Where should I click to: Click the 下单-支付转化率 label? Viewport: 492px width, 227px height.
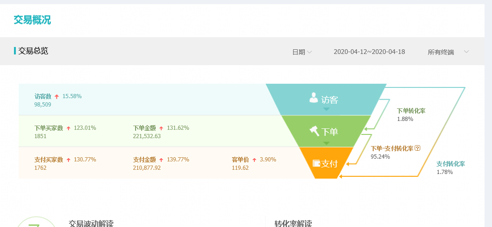[x=392, y=148]
